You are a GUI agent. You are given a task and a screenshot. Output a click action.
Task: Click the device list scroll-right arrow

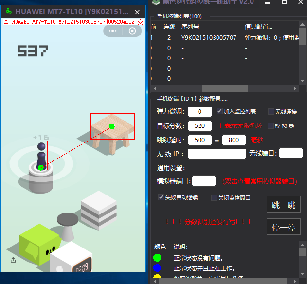(295, 89)
